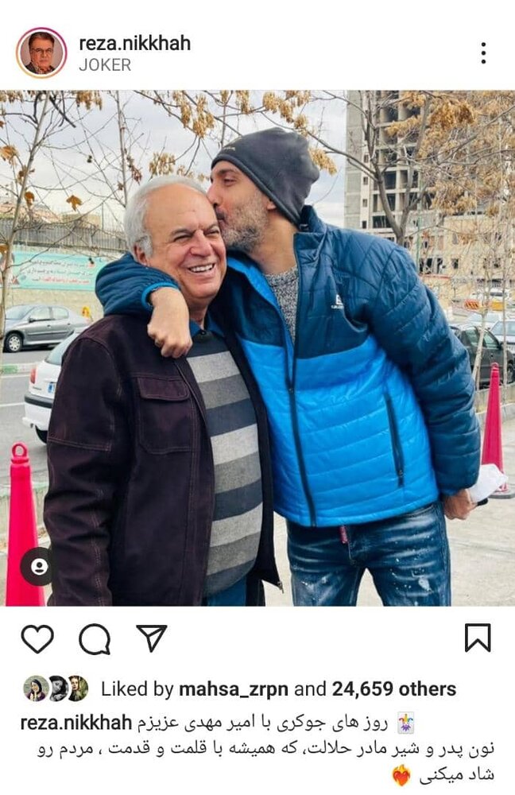Tap the main post photo of two men
The image size is (515, 795).
257,348
